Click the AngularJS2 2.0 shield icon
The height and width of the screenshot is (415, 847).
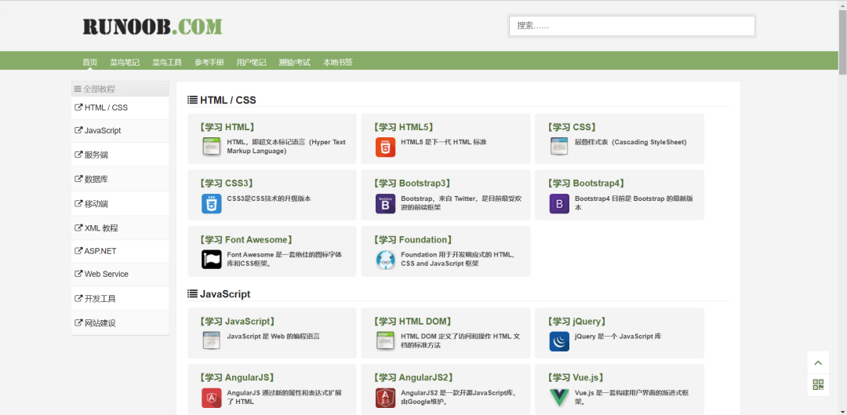385,397
